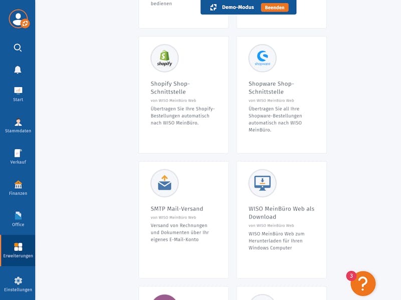Click Shopify description 'Übertragen Sie Ihre Shopify-Bestellungen'
This screenshot has height=300, width=401.
(182, 116)
